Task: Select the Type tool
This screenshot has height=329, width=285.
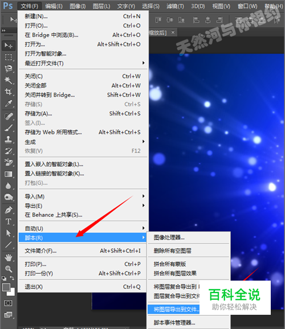Action: tap(9, 221)
